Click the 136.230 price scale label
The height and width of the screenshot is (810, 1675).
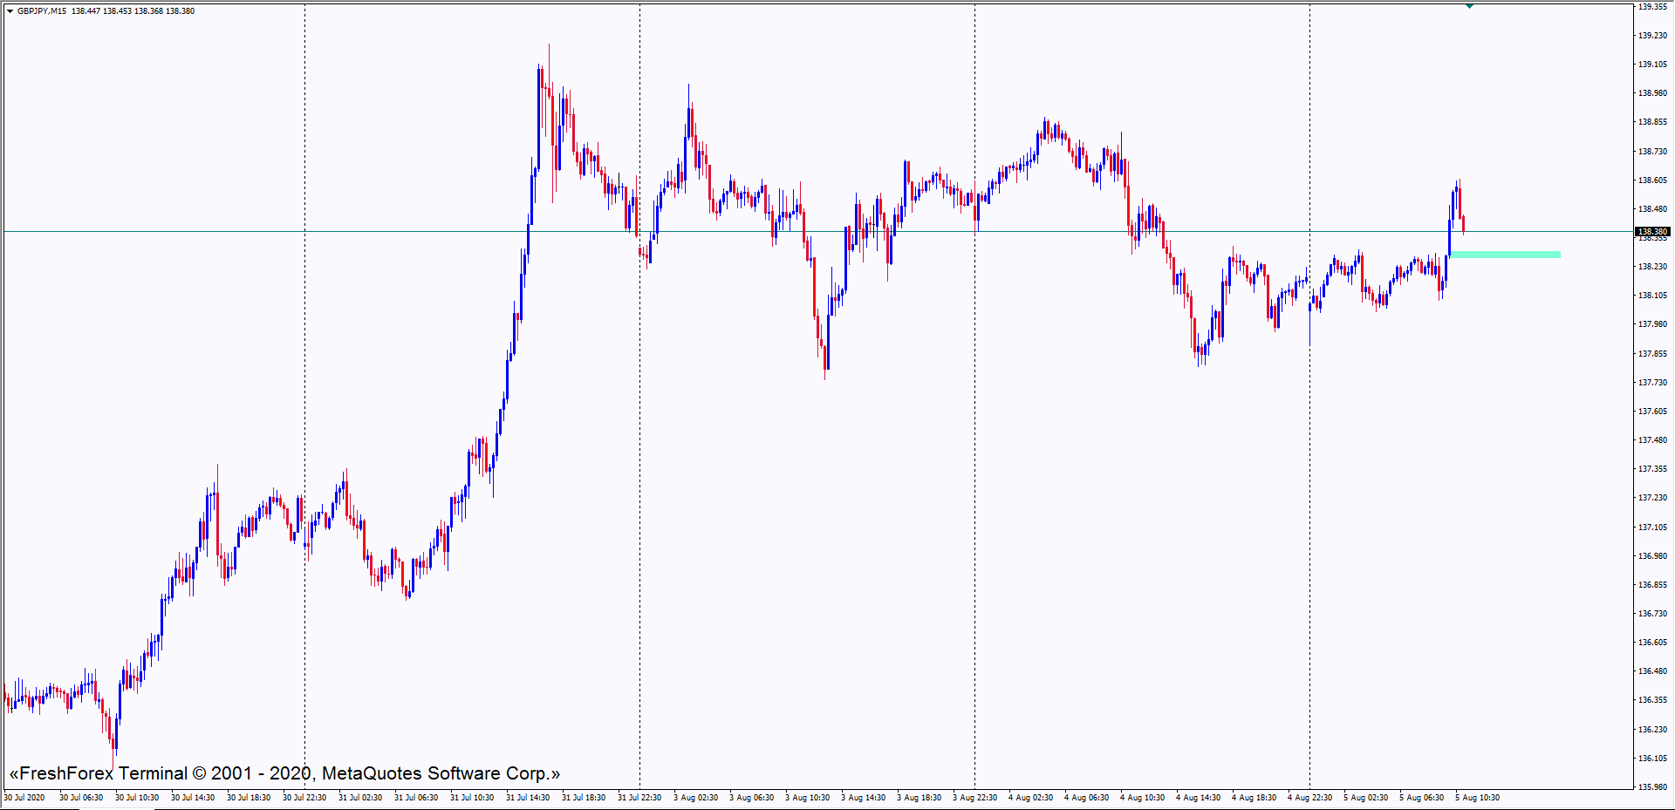(x=1651, y=729)
